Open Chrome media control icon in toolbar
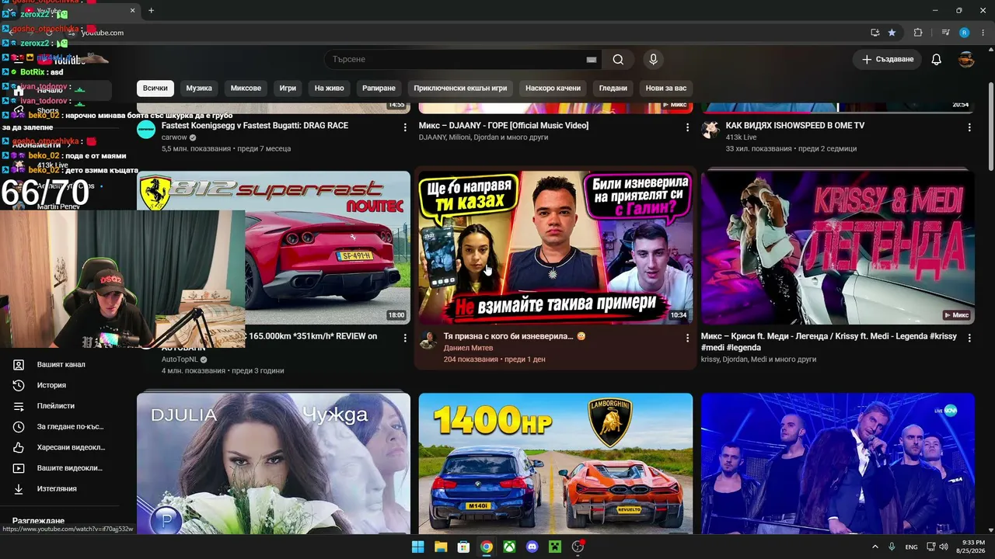The width and height of the screenshot is (995, 559). click(x=945, y=33)
